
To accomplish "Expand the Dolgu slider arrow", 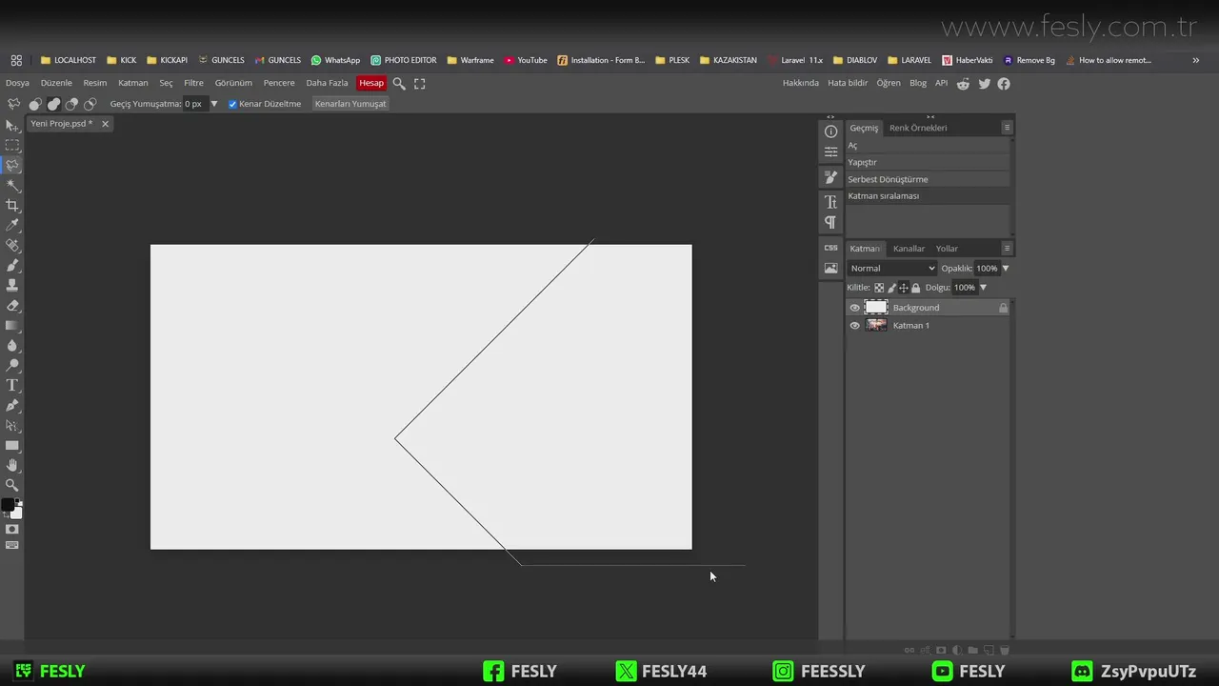I will pyautogui.click(x=983, y=288).
